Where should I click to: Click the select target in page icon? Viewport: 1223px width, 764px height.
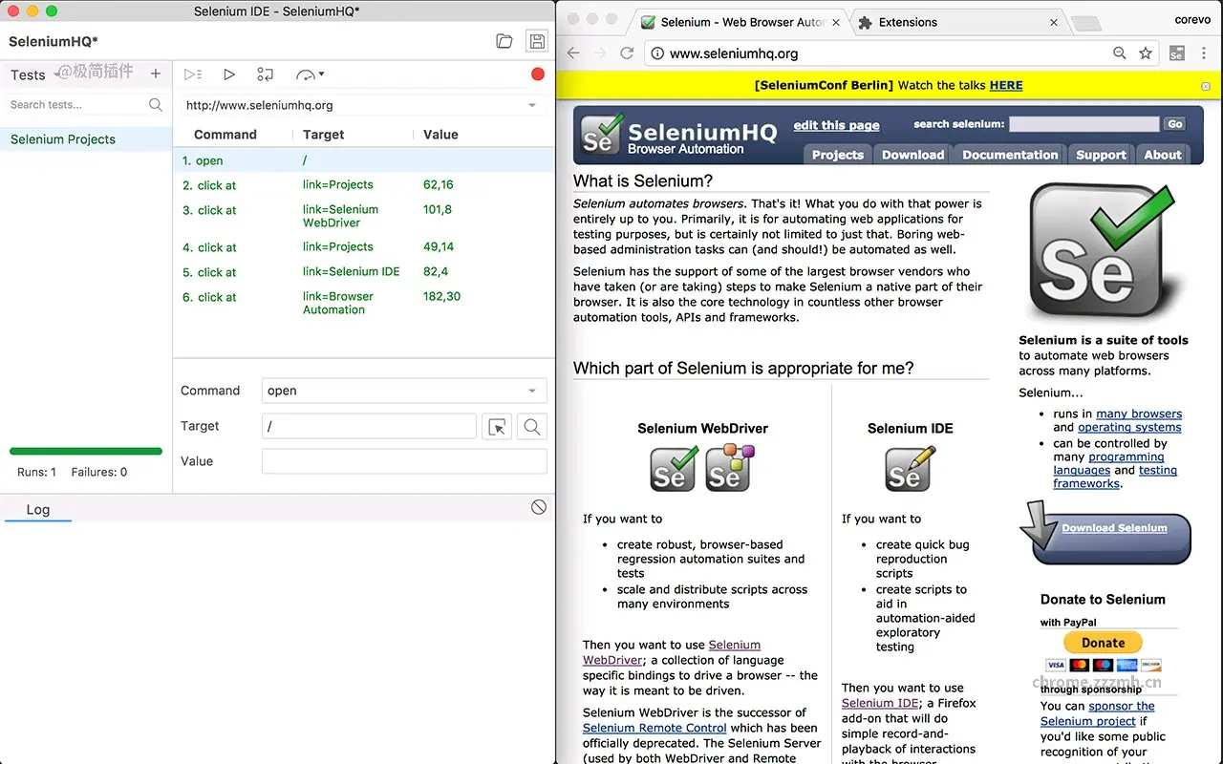(x=497, y=426)
